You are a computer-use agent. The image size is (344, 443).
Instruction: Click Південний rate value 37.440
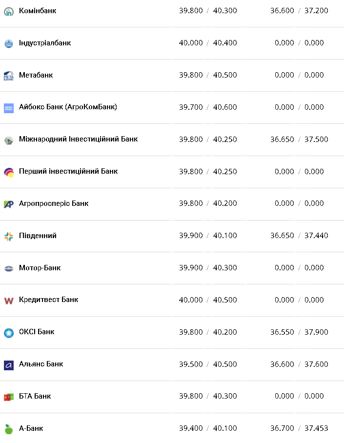click(x=316, y=236)
